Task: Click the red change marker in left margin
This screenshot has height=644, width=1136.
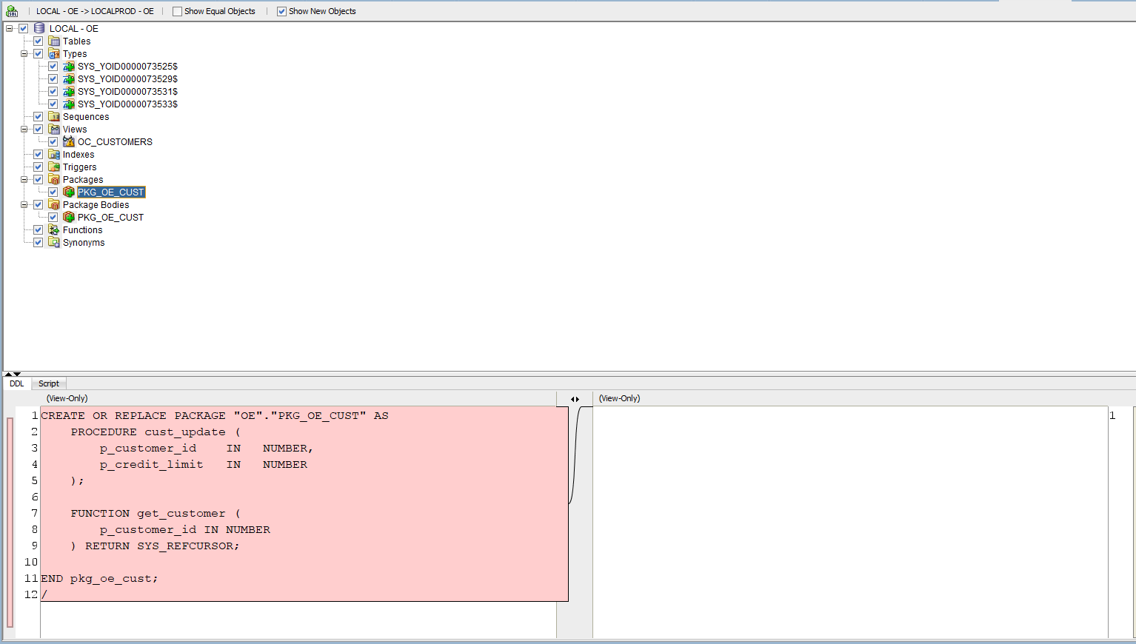Action: pyautogui.click(x=10, y=523)
